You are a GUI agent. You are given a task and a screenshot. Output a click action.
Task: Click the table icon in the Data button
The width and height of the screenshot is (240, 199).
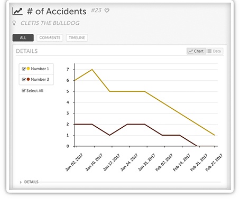click(x=209, y=51)
